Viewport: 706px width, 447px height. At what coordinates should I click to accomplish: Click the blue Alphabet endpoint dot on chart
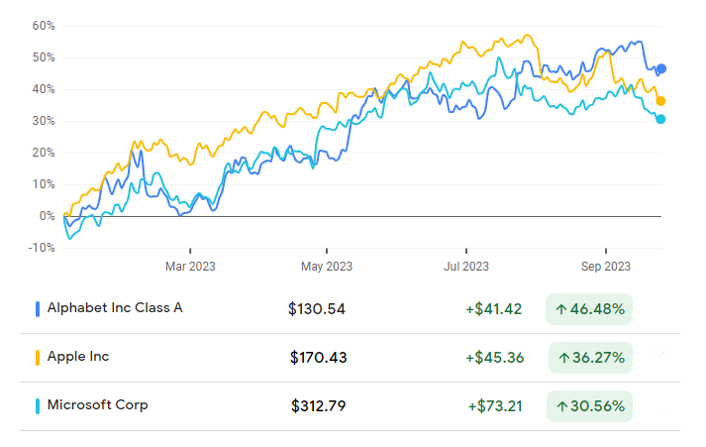(662, 68)
